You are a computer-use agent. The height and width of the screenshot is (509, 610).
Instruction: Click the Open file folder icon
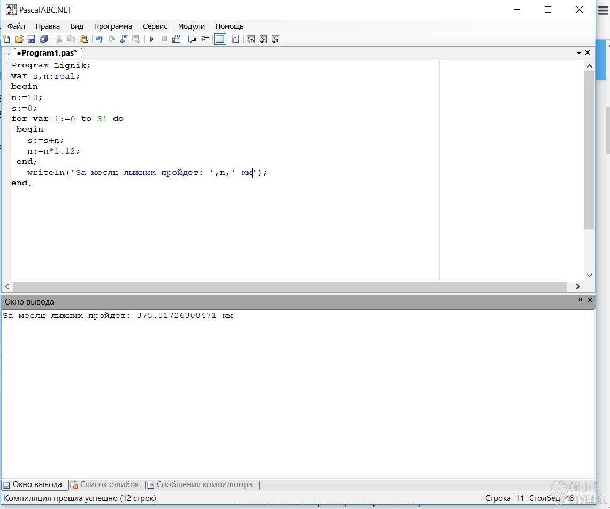[19, 39]
